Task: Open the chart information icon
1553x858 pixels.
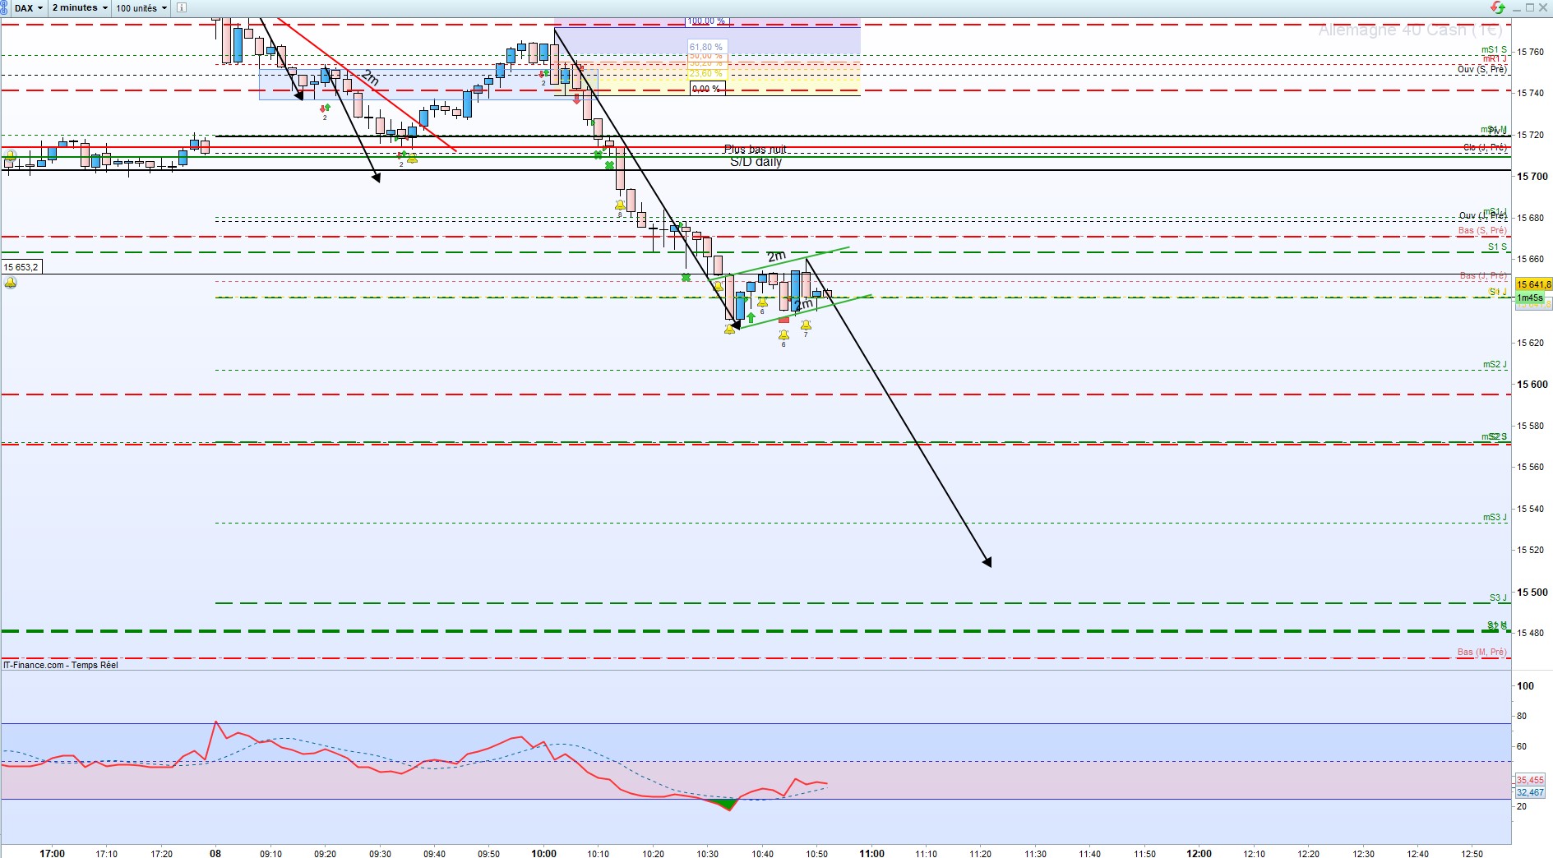Action: click(182, 7)
